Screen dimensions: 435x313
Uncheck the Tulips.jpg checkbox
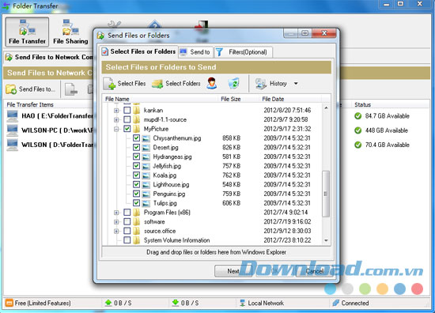[136, 203]
